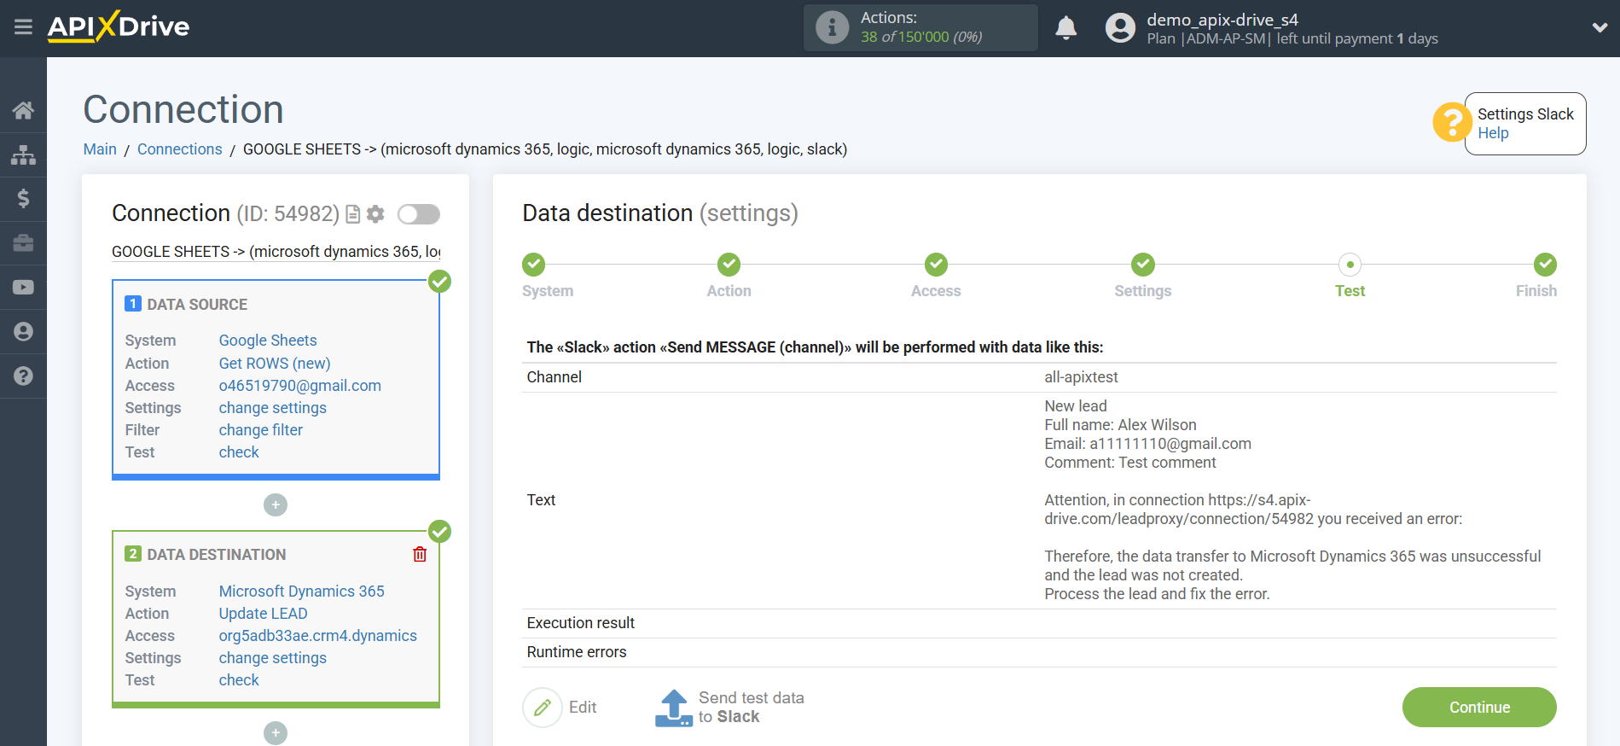The height and width of the screenshot is (746, 1620).
Task: Open the hamburger menu
Action: click(23, 27)
